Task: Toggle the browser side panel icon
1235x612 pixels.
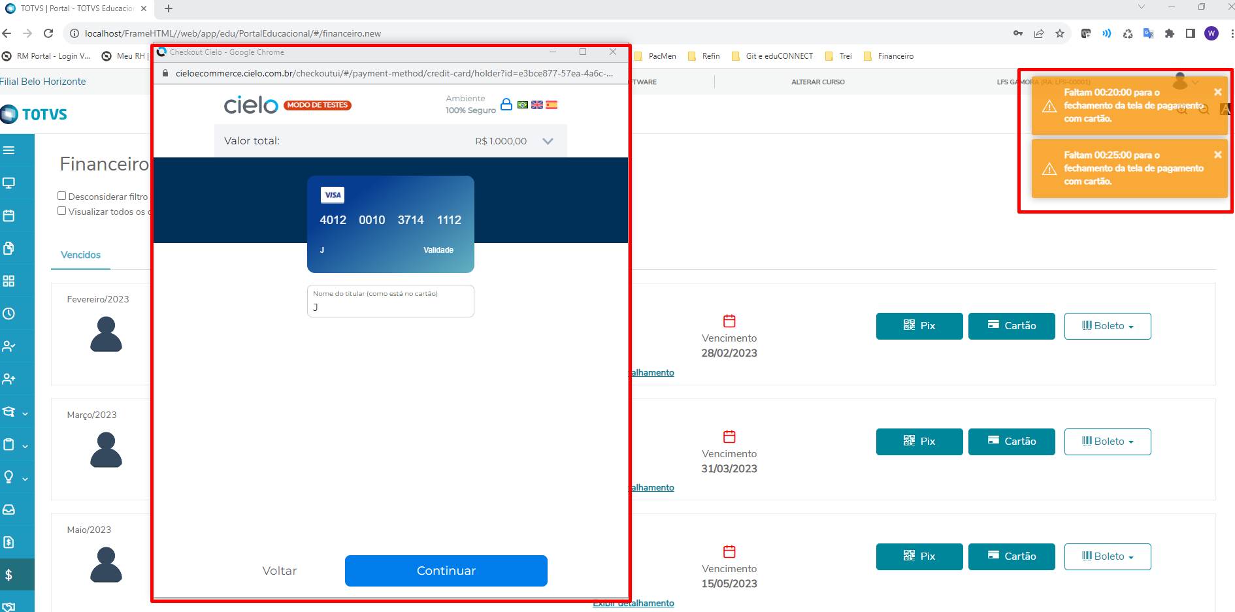Action: (x=1191, y=33)
